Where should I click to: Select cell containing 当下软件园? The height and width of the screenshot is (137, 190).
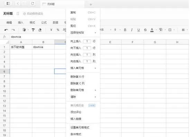tap(21, 47)
